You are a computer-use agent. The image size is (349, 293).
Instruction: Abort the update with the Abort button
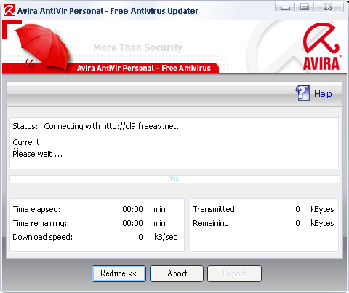pos(177,273)
